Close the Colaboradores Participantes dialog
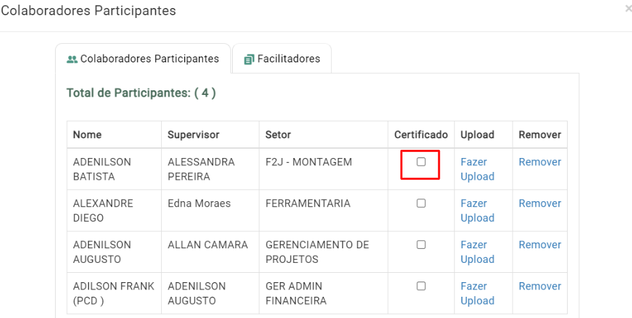 tap(628, 9)
